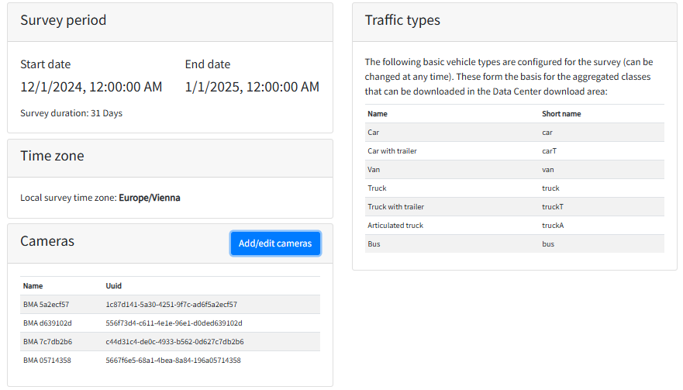Viewport: 683px width, 390px height.
Task: Click the short name carT
Action: pos(550,151)
